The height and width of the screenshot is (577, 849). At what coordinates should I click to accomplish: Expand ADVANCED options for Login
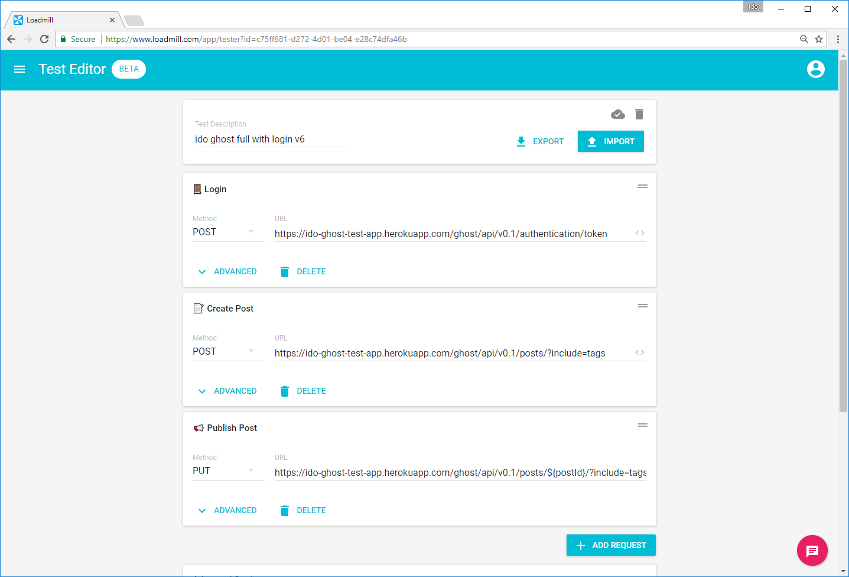227,272
